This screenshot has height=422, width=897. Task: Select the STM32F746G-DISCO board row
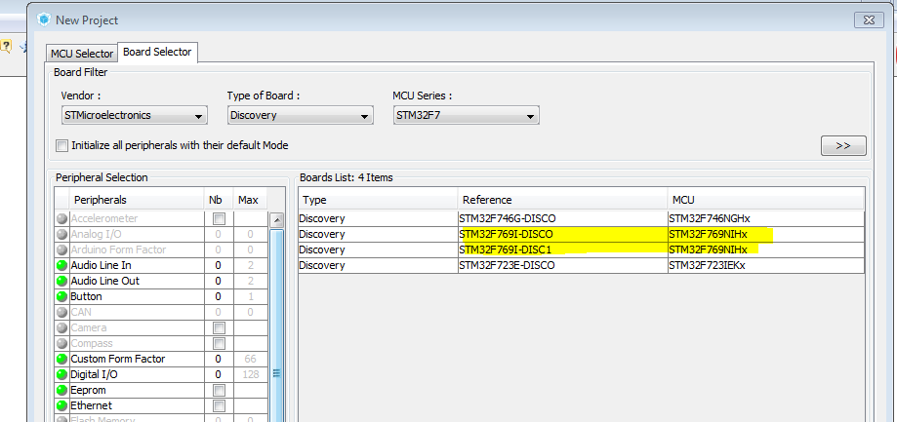click(x=581, y=218)
